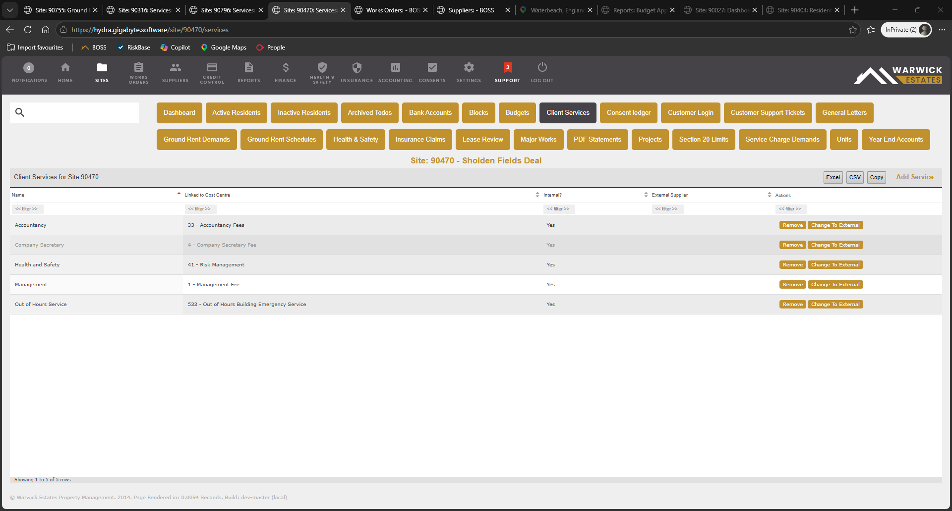Open RiskBase bookmark
The image size is (952, 511).
(133, 48)
